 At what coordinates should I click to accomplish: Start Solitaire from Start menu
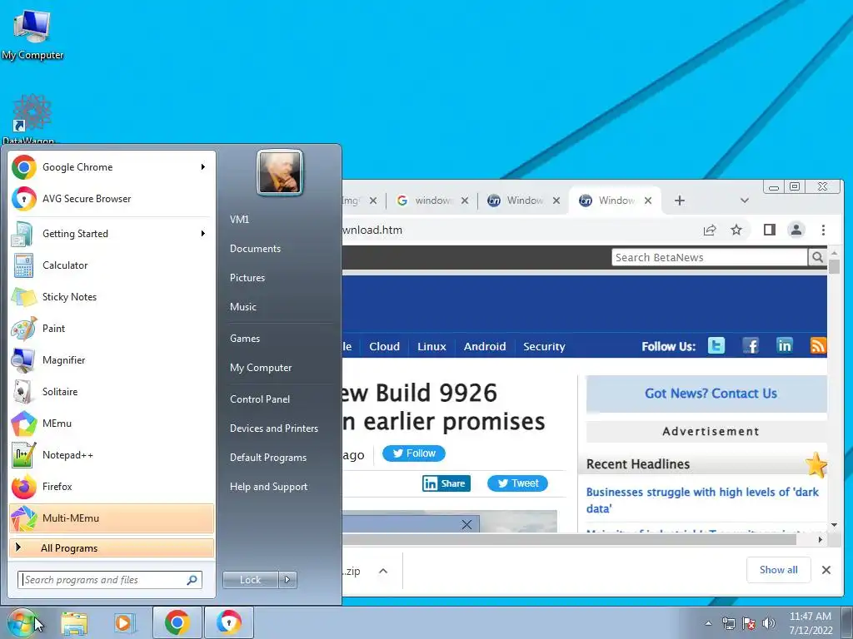(112, 392)
